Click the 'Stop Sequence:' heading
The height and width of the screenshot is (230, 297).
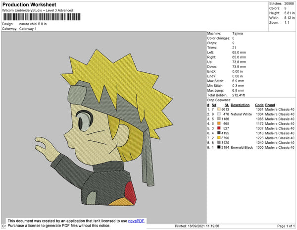pos(219,100)
